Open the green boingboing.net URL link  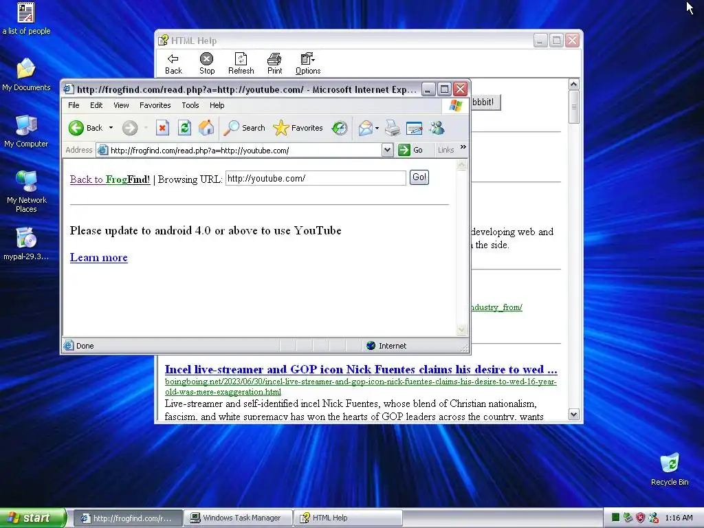pos(360,386)
